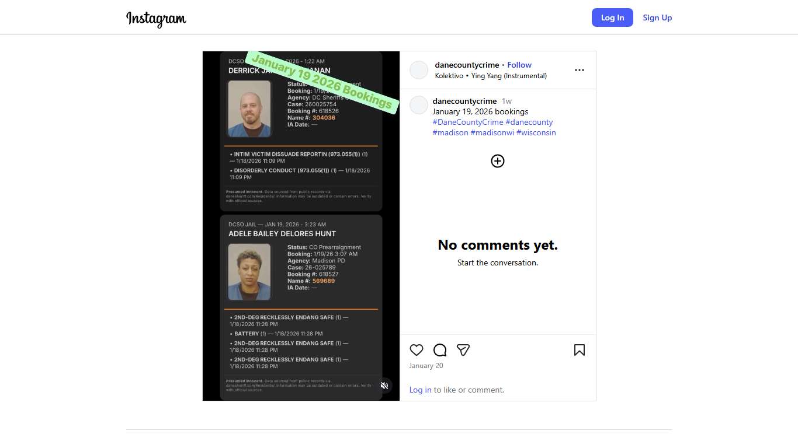Open the #madisonwi hashtag

coord(492,132)
